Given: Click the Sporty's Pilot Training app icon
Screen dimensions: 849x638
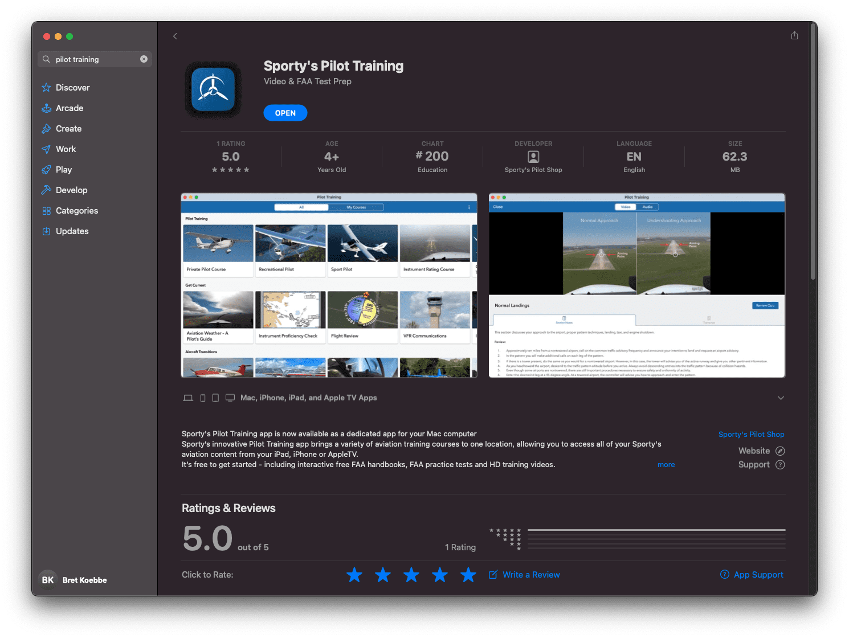Looking at the screenshot, I should (x=213, y=89).
